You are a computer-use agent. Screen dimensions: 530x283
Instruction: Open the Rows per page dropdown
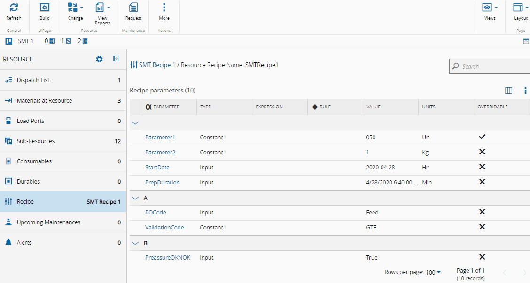coord(433,272)
